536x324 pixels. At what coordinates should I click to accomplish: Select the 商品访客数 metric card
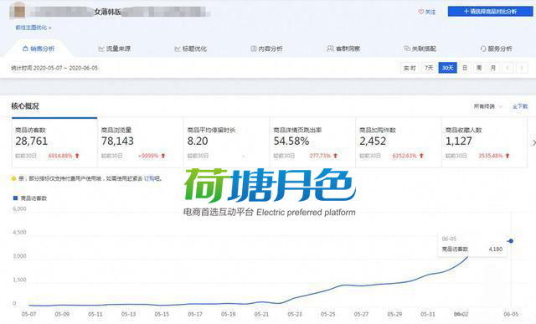pyautogui.click(x=54, y=142)
